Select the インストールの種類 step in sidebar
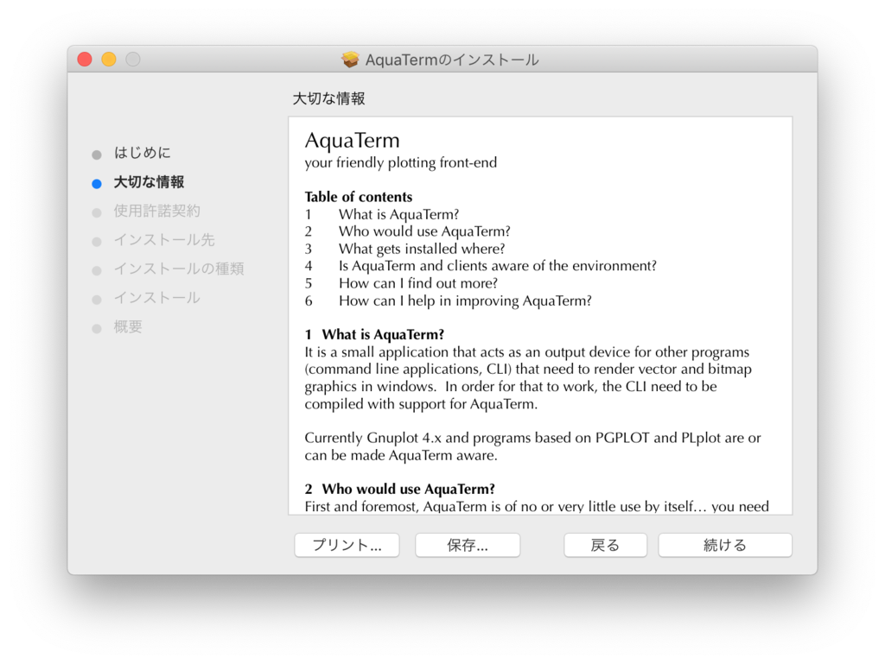 [179, 269]
